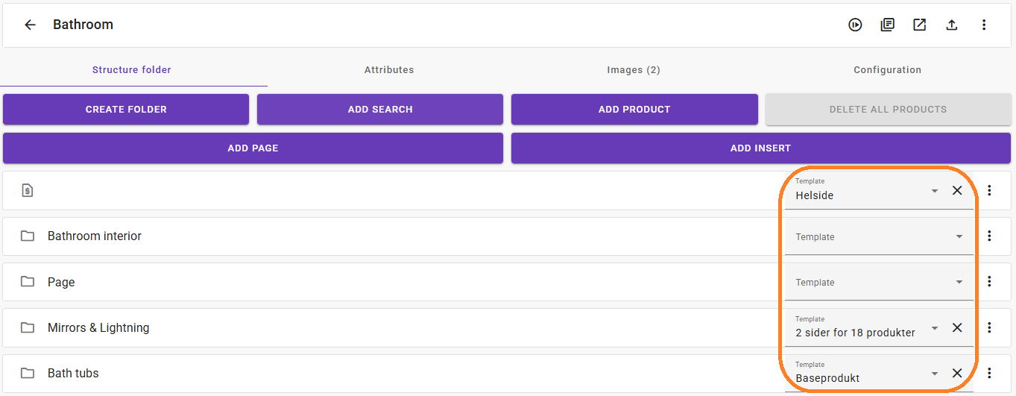The height and width of the screenshot is (396, 1016).
Task: Select the Bath tubs folder row
Action: [73, 373]
